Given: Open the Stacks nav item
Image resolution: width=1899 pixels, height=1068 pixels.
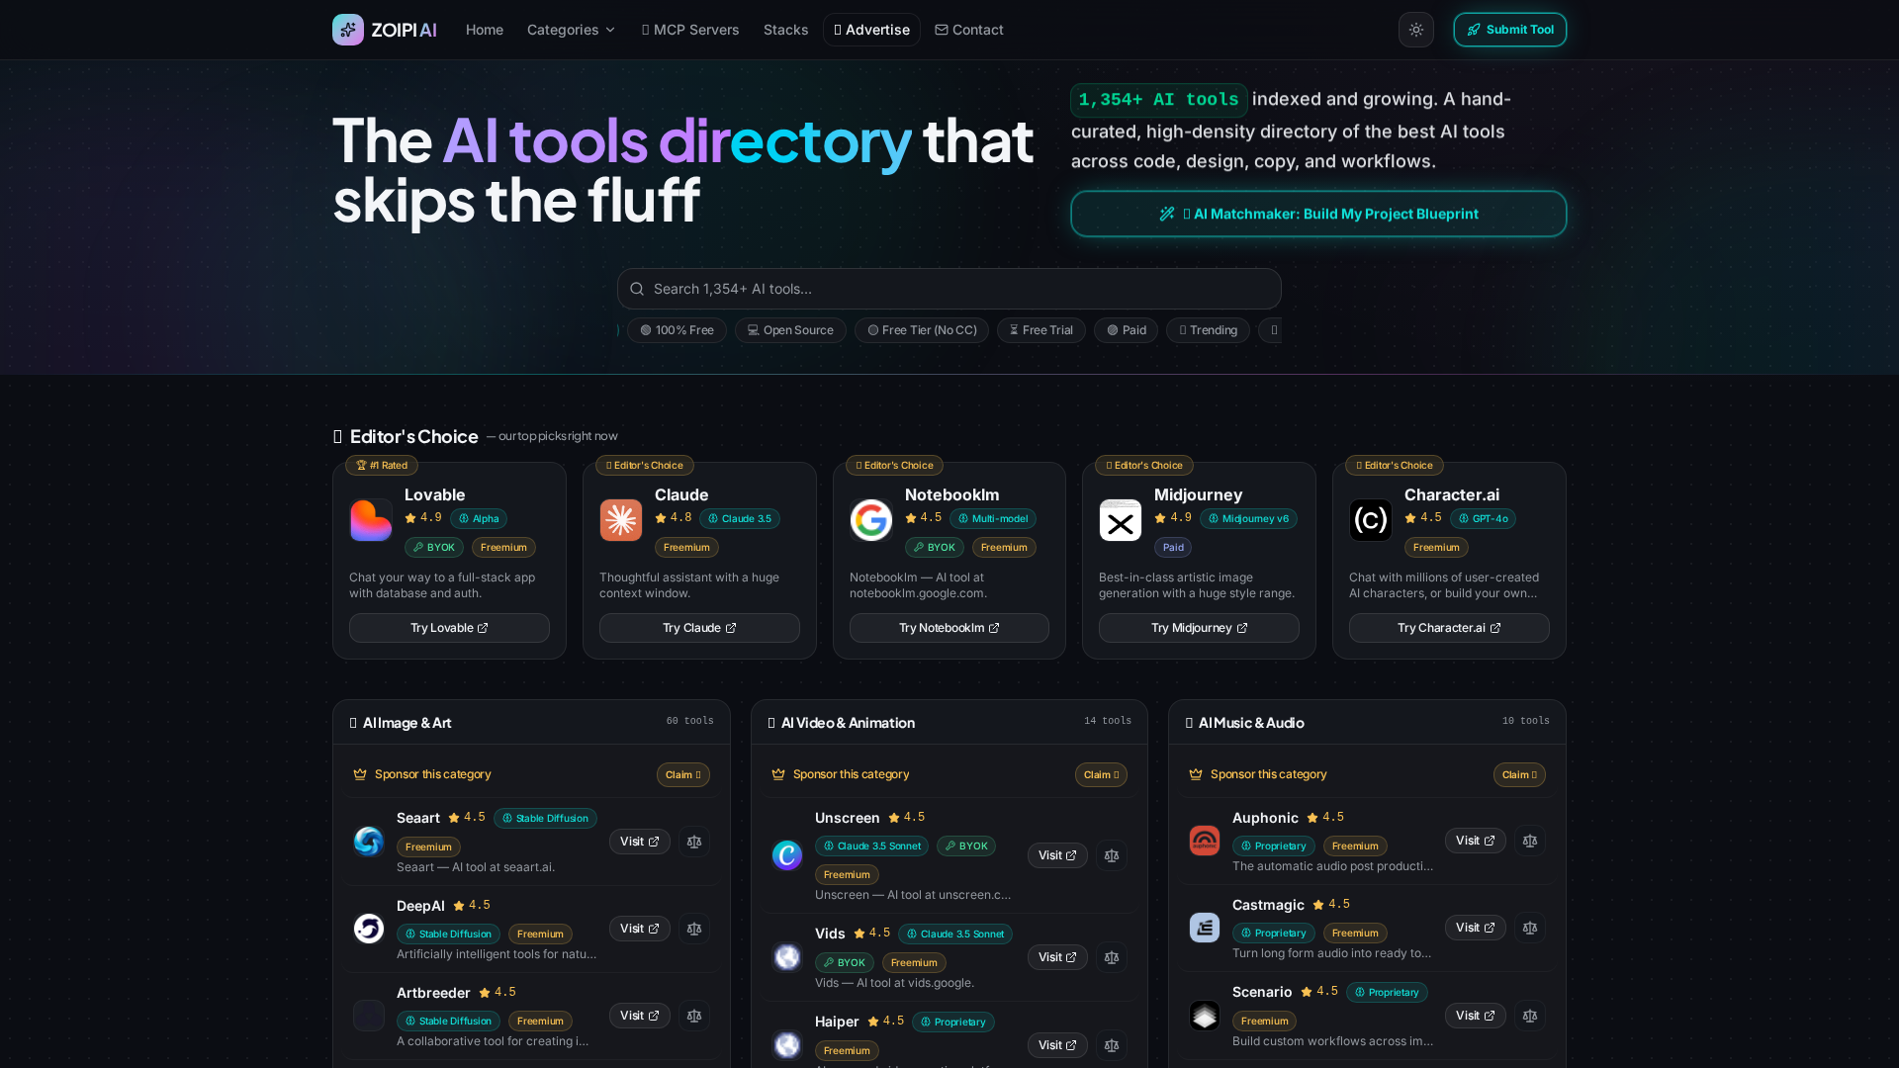Looking at the screenshot, I should click(x=785, y=30).
